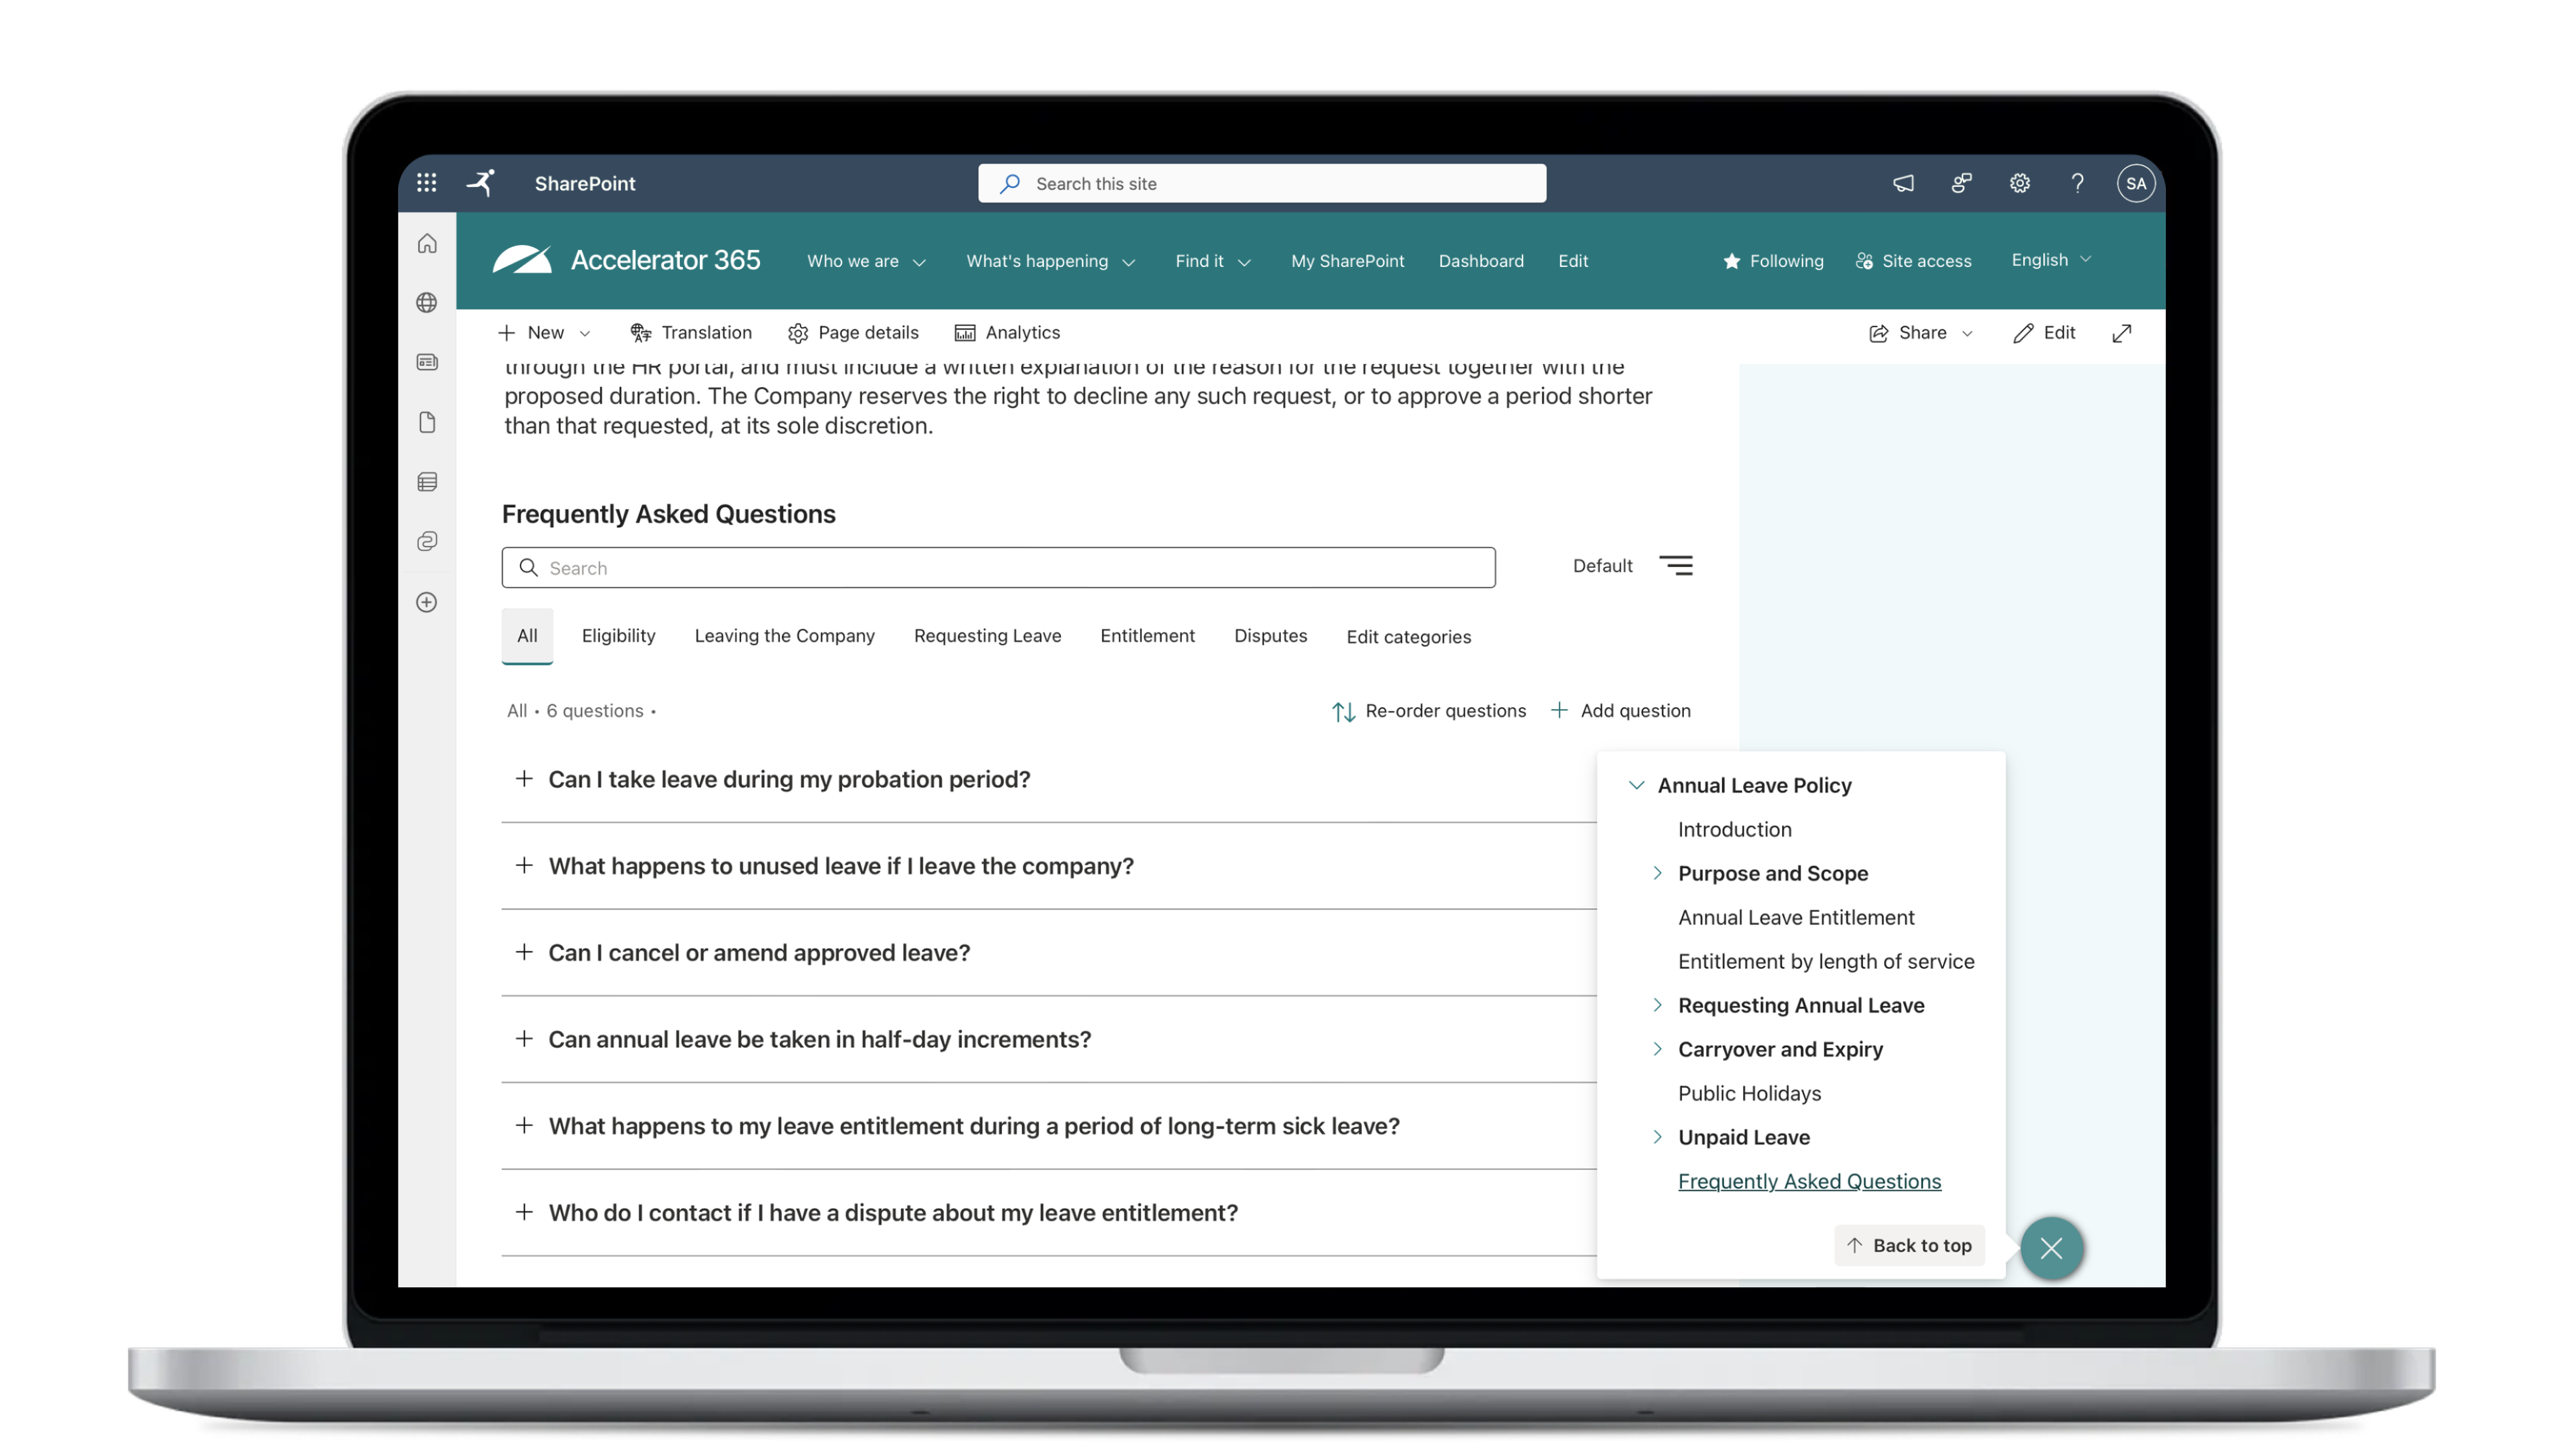Open the FAQ layout lines icon next to Default
Image resolution: width=2564 pixels, height=1456 pixels.
point(1676,566)
